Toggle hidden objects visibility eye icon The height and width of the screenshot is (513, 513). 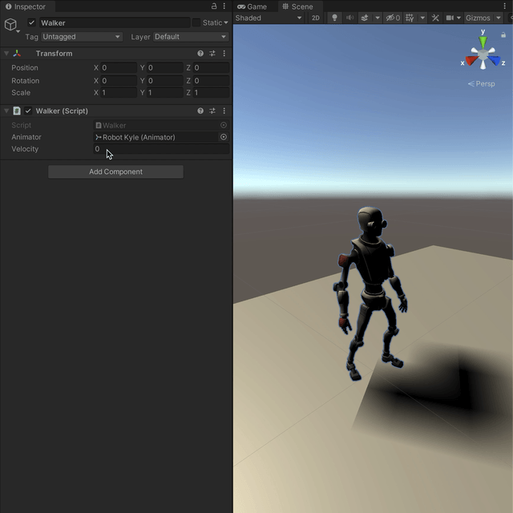[x=393, y=18]
